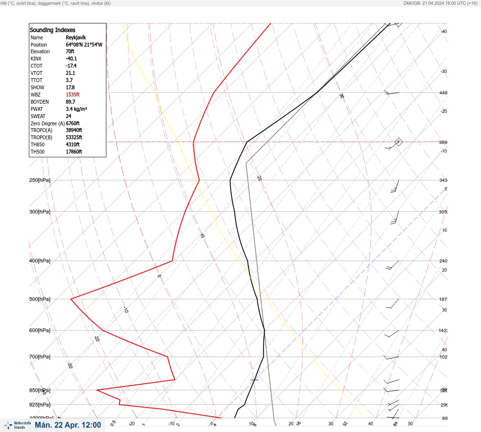Click the 'Position' row label in Sounding Indexes
The image size is (481, 432).
[39, 45]
